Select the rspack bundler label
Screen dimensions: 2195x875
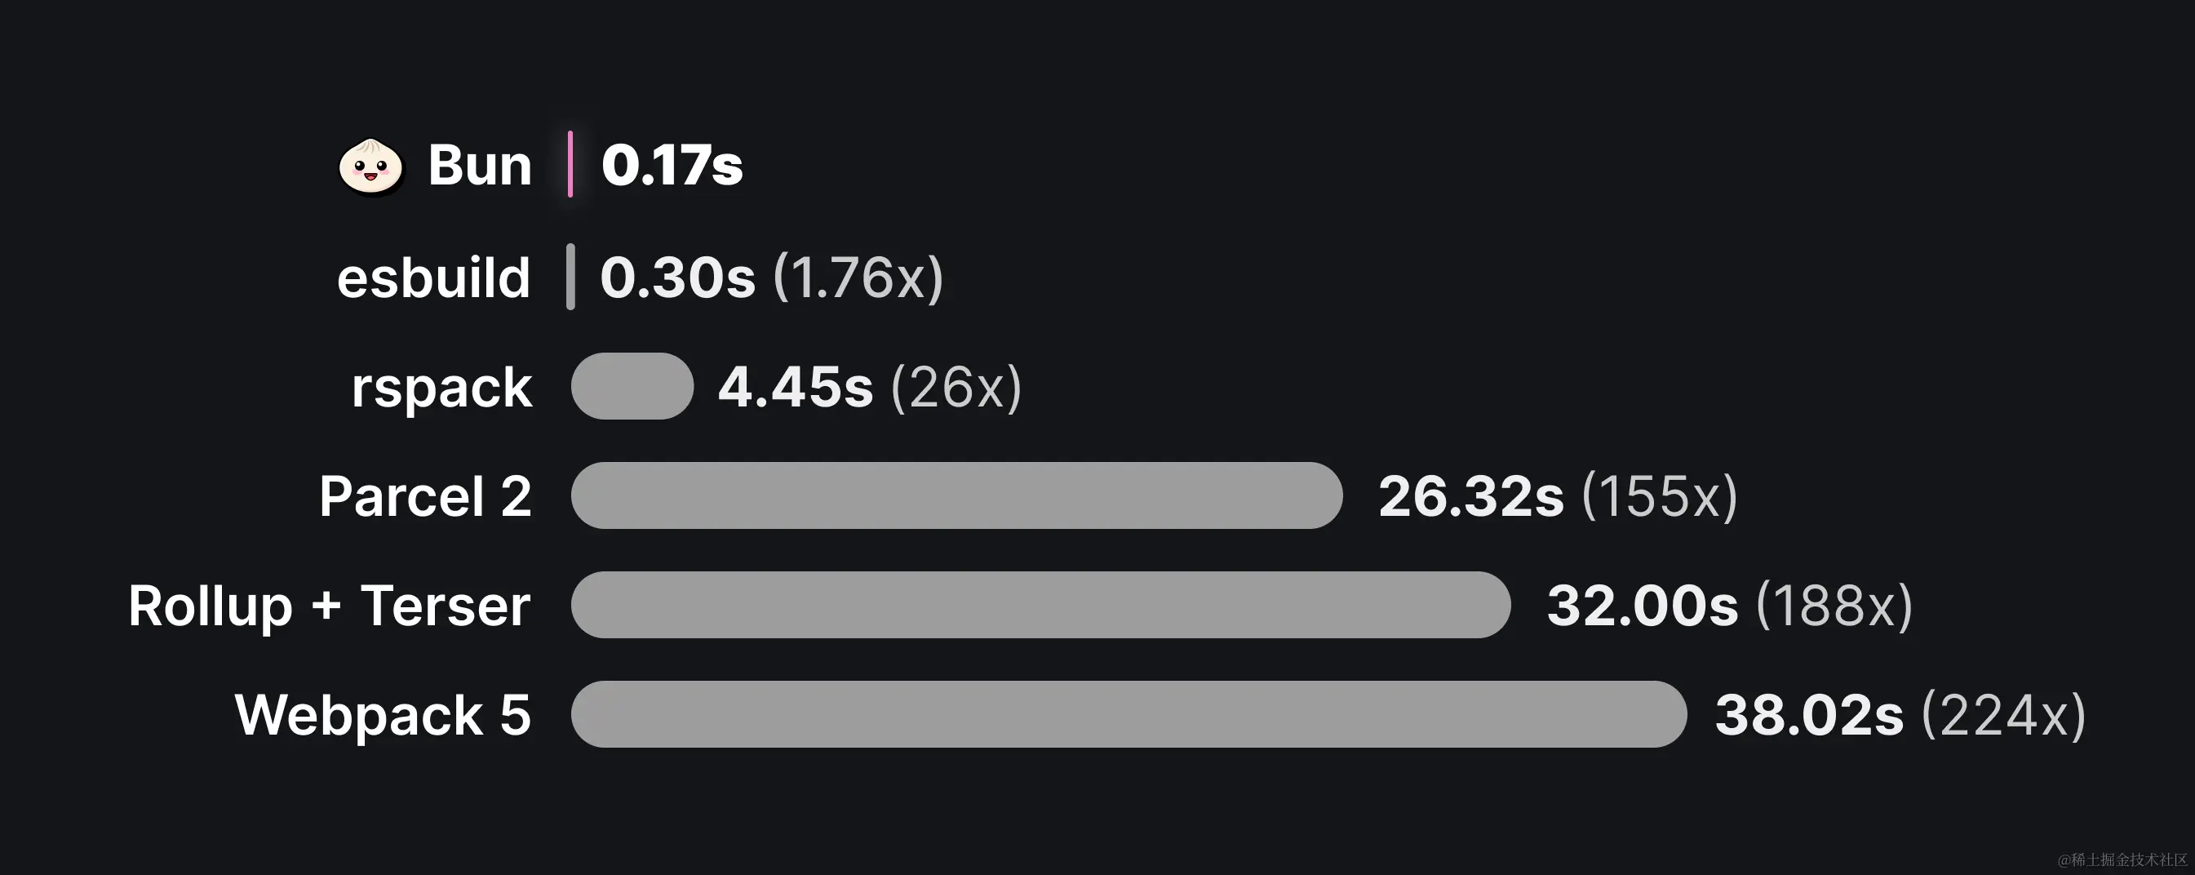pos(441,389)
